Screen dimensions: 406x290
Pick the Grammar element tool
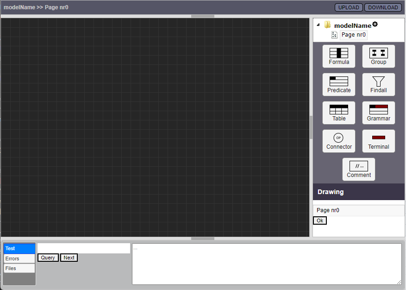[378, 113]
